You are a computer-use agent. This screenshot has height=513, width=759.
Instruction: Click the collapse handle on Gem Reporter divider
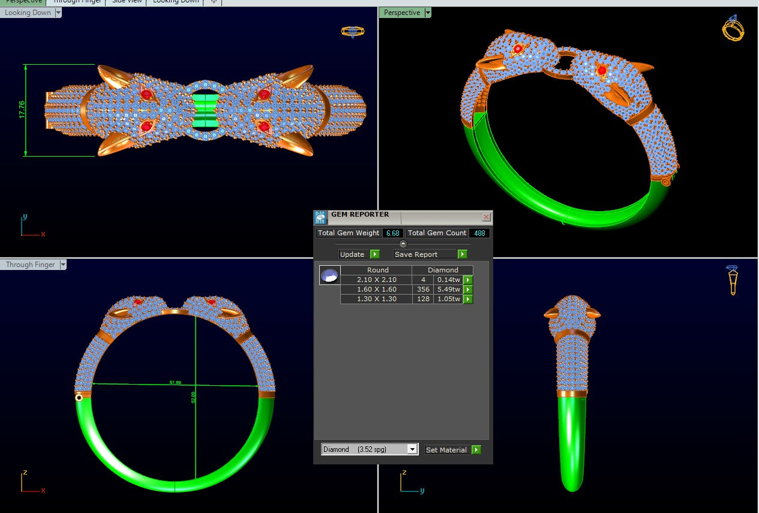click(x=403, y=244)
